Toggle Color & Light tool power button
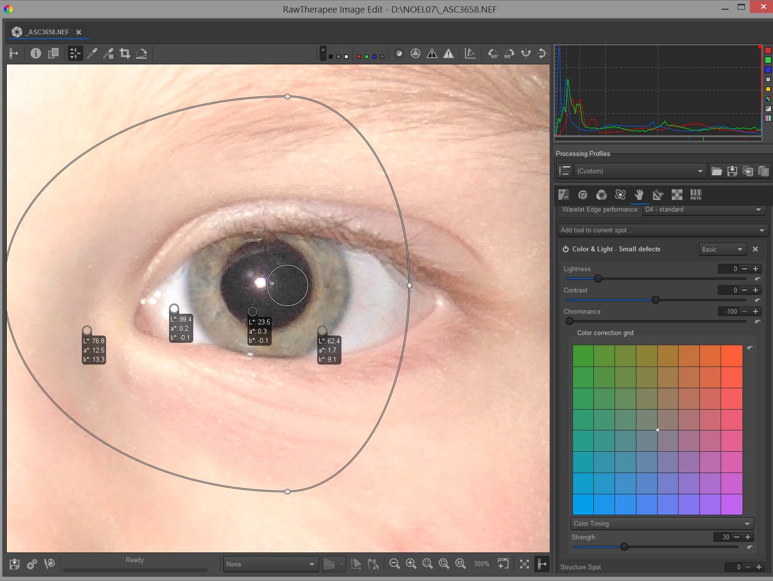 (565, 249)
